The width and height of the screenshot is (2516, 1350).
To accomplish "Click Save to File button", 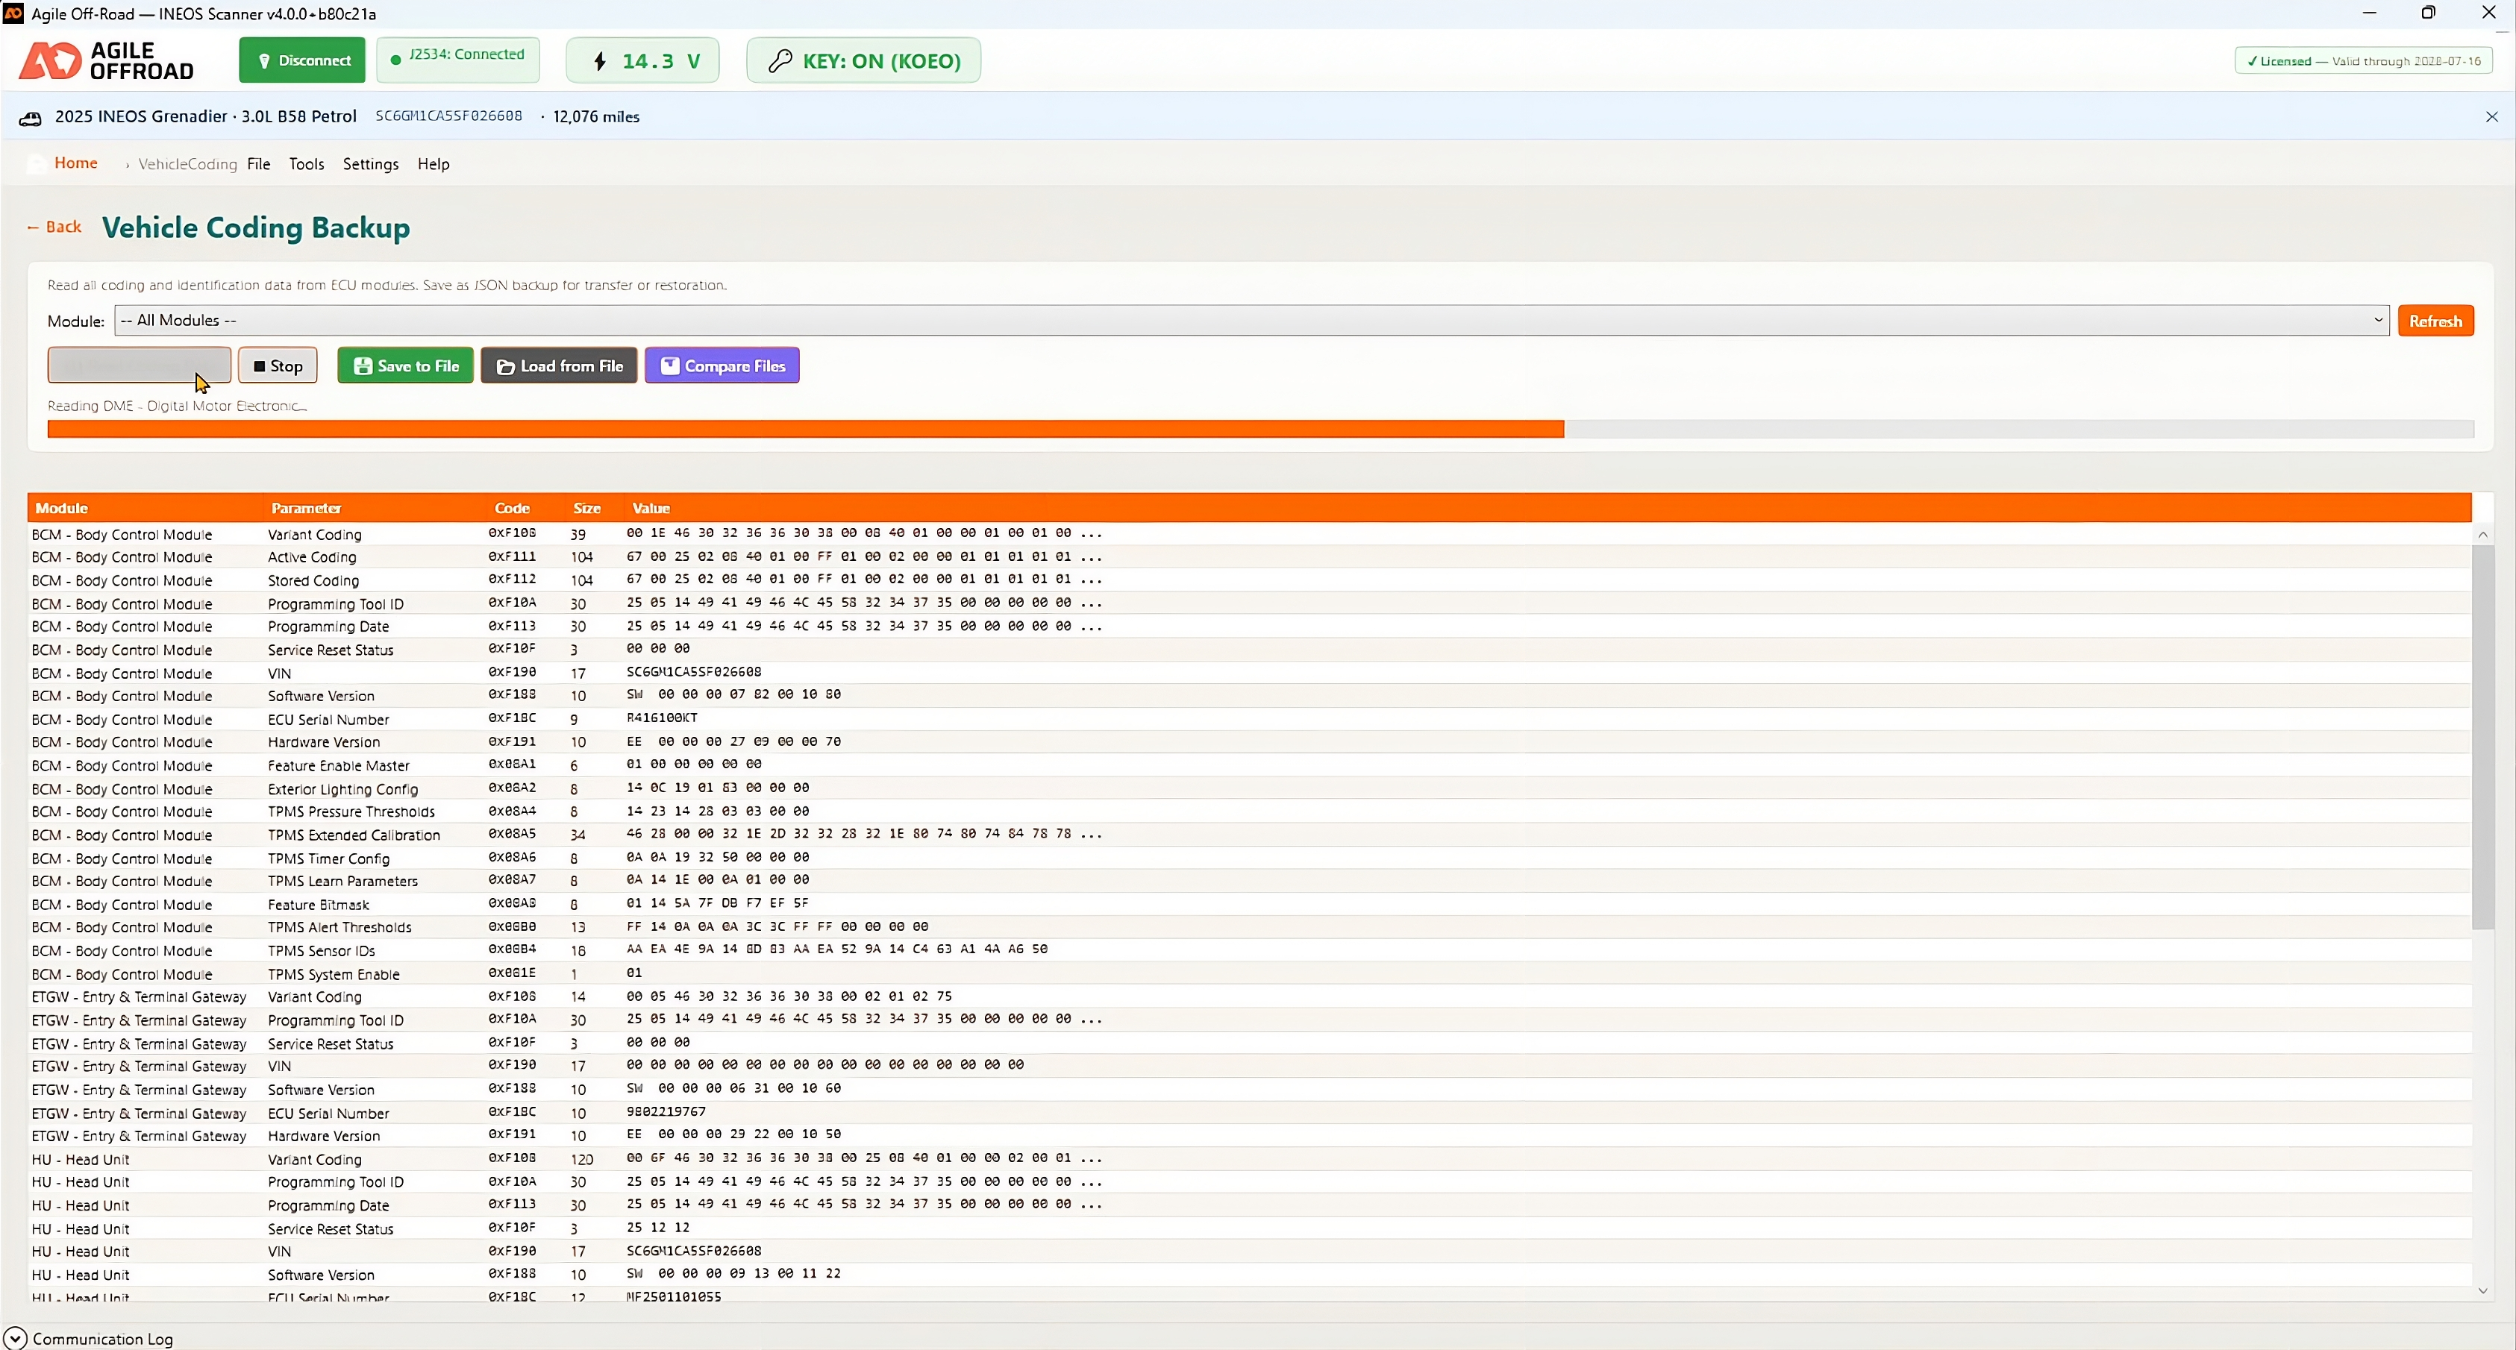I will tap(405, 366).
